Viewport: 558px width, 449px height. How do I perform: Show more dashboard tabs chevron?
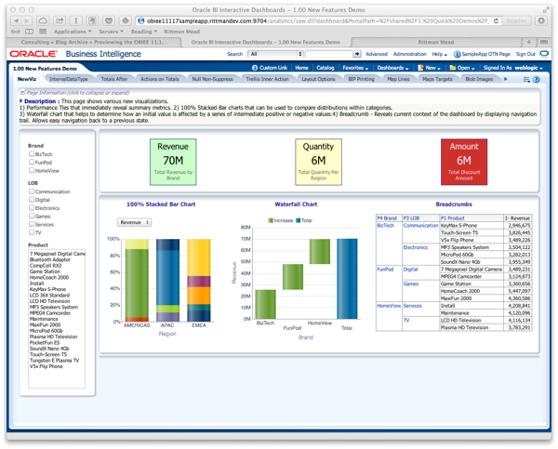505,79
